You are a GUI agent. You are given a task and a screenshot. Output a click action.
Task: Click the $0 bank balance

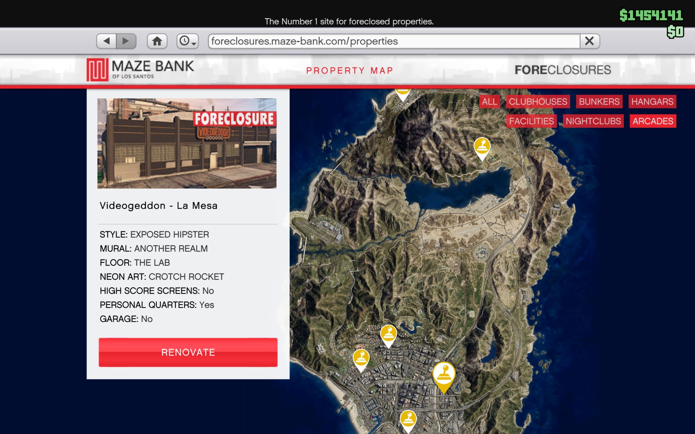[x=675, y=31]
